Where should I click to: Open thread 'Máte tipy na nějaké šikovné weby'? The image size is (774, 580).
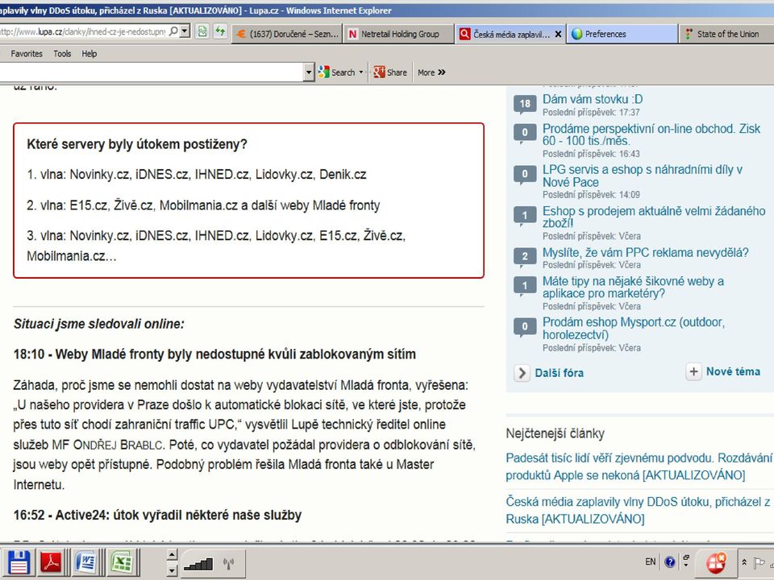point(633,287)
